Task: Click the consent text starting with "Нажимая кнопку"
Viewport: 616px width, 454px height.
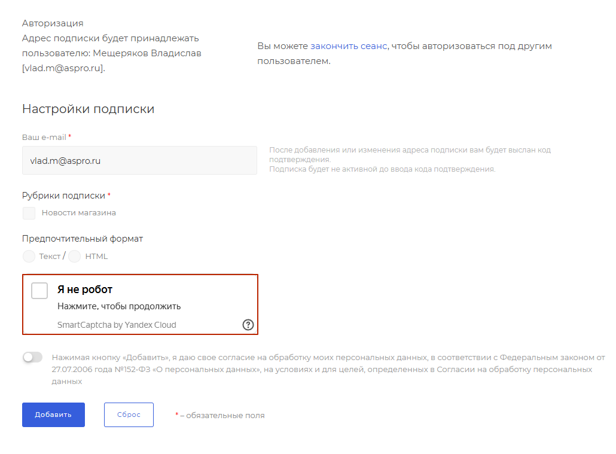Action: pos(328,369)
